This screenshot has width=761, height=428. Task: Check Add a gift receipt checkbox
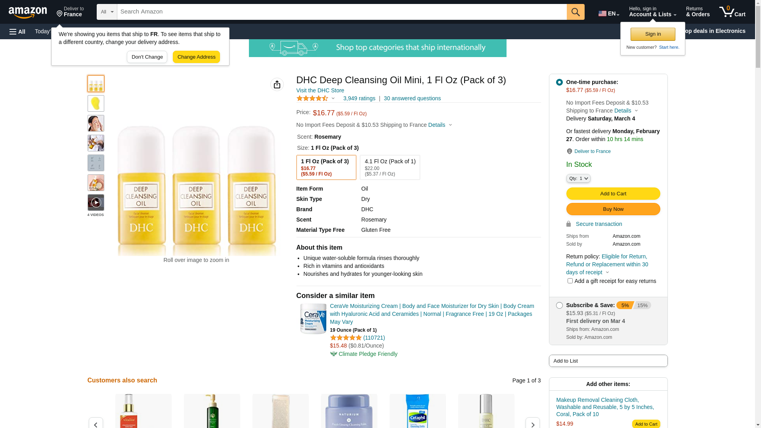coord(570,281)
